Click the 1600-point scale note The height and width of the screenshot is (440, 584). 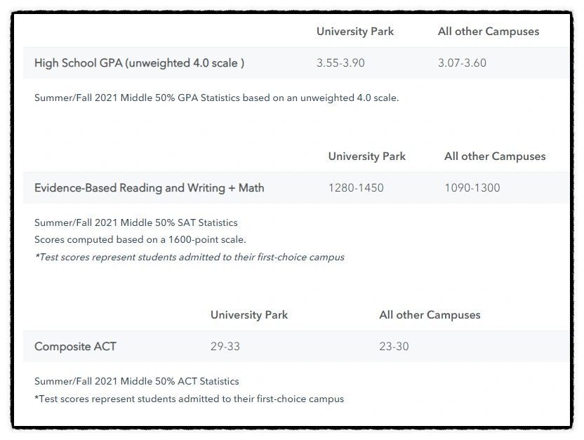[x=140, y=239]
